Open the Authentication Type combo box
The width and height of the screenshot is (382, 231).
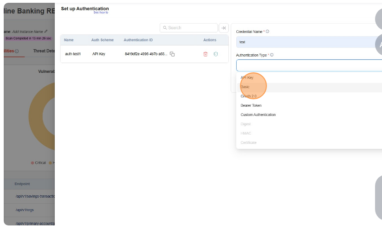point(309,65)
